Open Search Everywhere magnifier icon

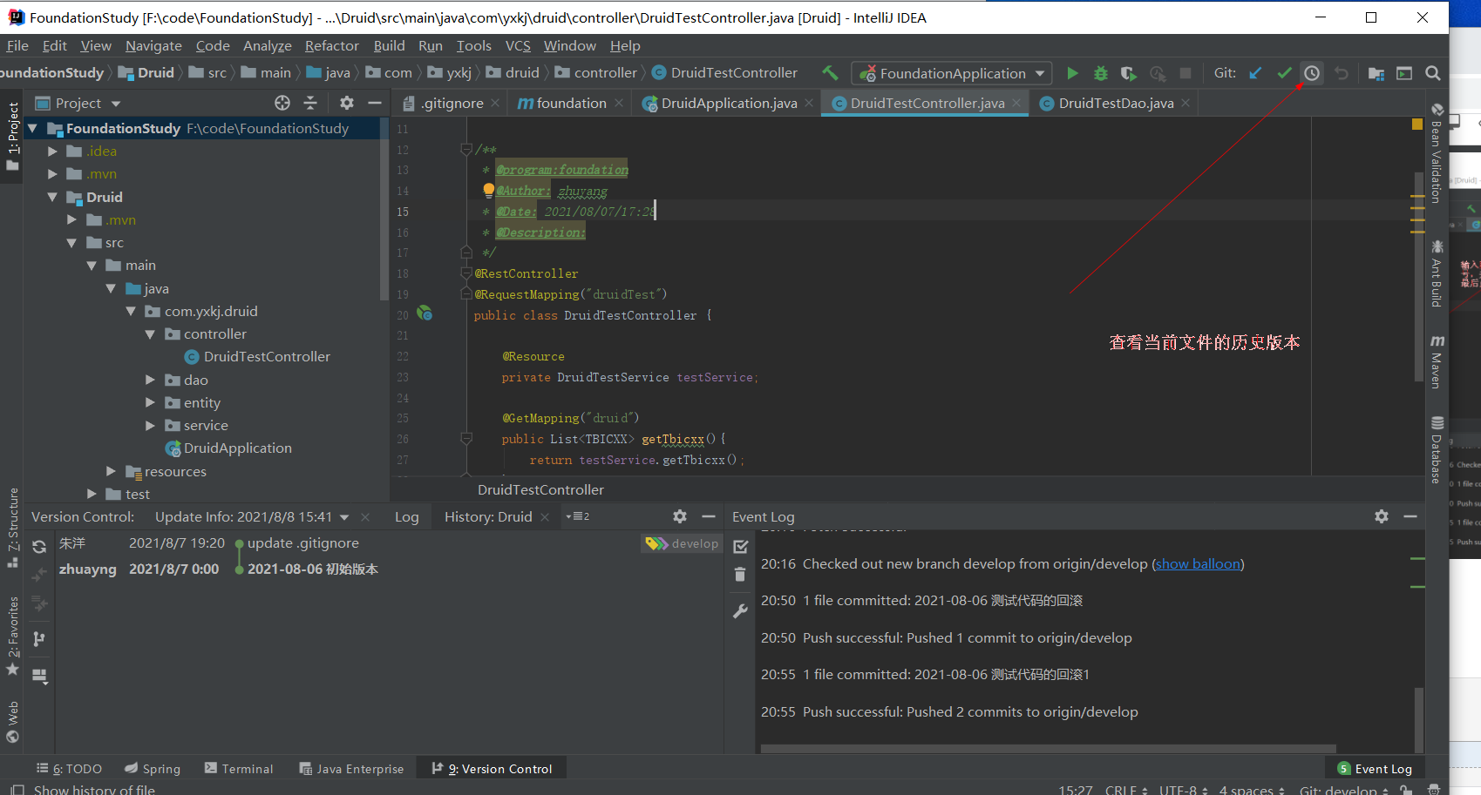click(1433, 73)
